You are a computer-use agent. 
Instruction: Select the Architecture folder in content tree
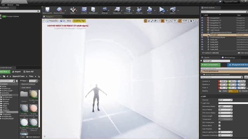click(x=7, y=97)
